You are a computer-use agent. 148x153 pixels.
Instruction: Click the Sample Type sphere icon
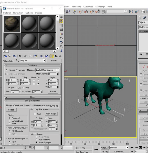[x=61, y=17]
